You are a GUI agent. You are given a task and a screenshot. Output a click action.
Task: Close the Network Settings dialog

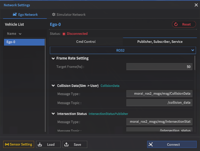pyautogui.click(x=196, y=5)
